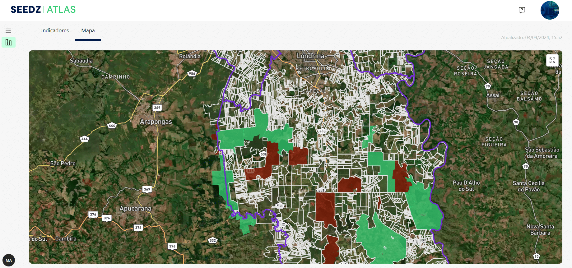572x268 pixels.
Task: Click the SEÇÃO FIGUEIRA label
Action: 494,142
